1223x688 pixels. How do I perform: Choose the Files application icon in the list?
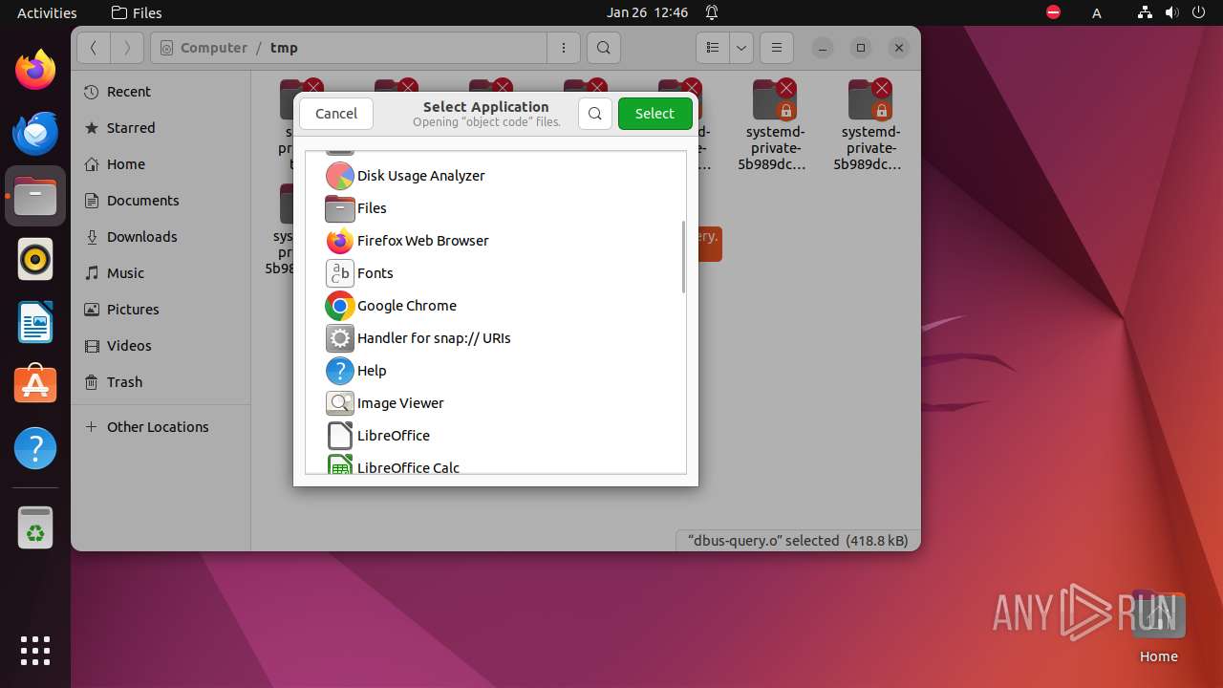pos(339,208)
